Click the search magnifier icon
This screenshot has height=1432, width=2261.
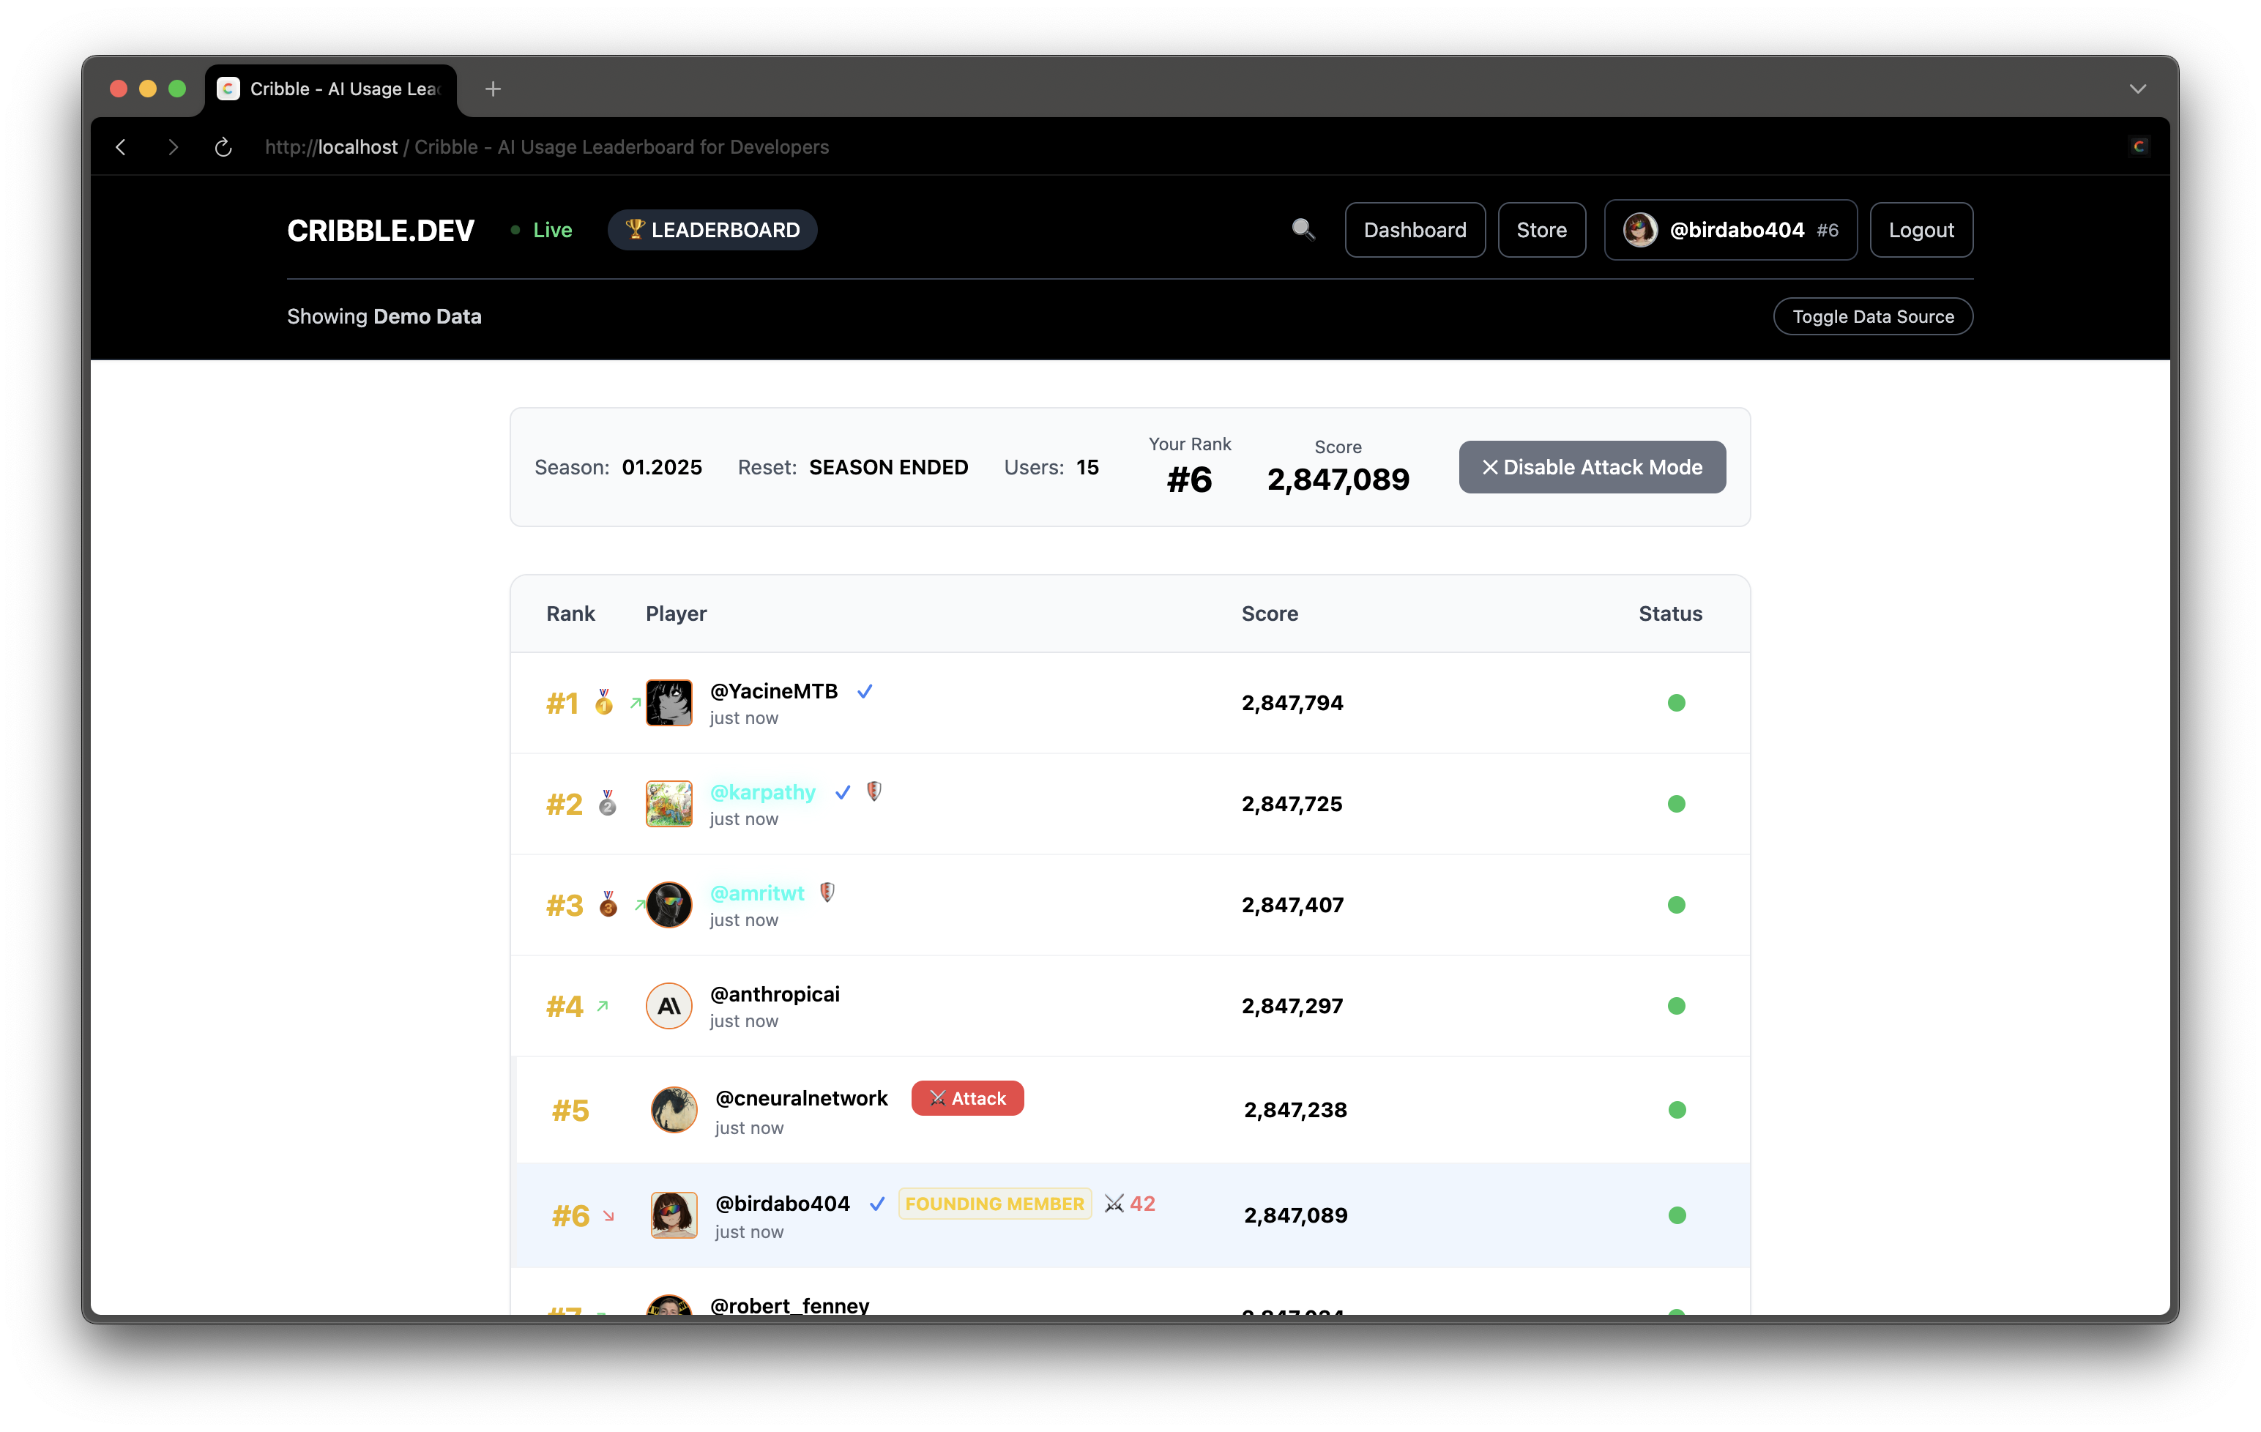pyautogui.click(x=1303, y=230)
